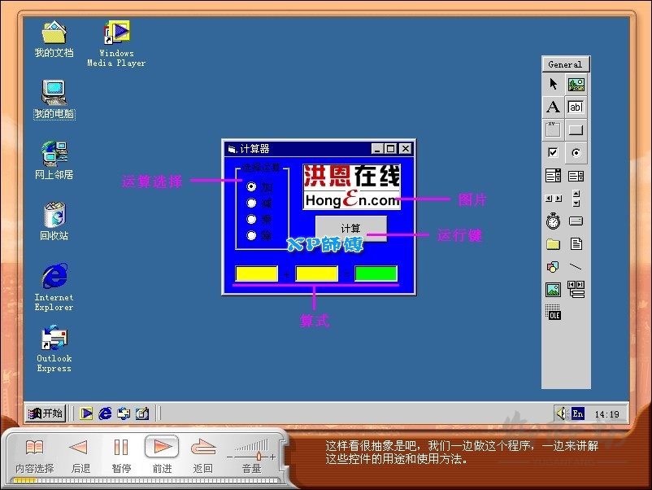Choose the Frame control in the toolbox
652x490 pixels.
click(553, 130)
